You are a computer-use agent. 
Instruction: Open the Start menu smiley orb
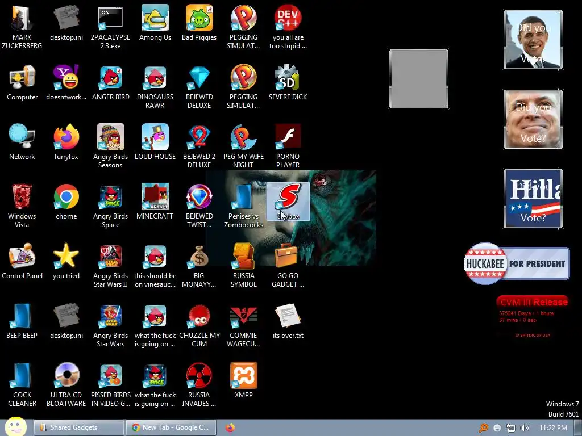coord(15,427)
